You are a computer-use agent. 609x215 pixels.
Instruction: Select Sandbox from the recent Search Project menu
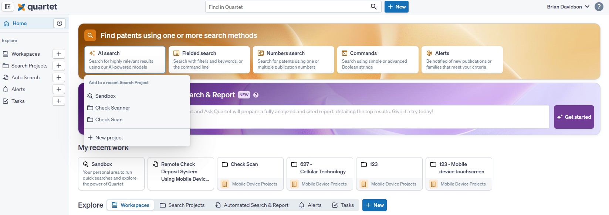coord(137,96)
